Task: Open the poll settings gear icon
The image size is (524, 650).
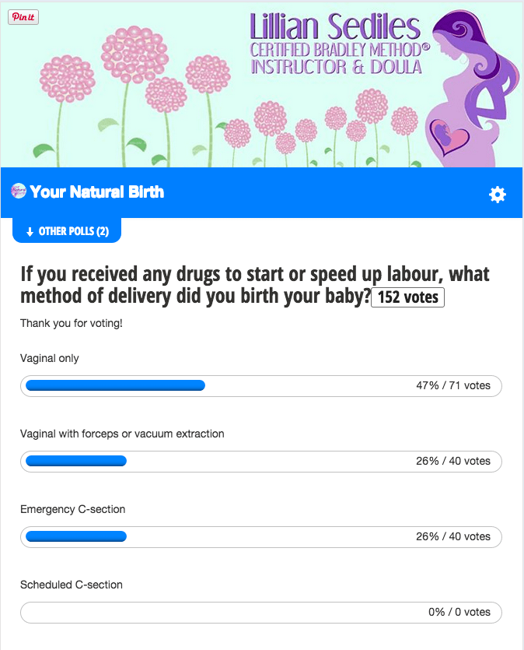Action: [497, 195]
